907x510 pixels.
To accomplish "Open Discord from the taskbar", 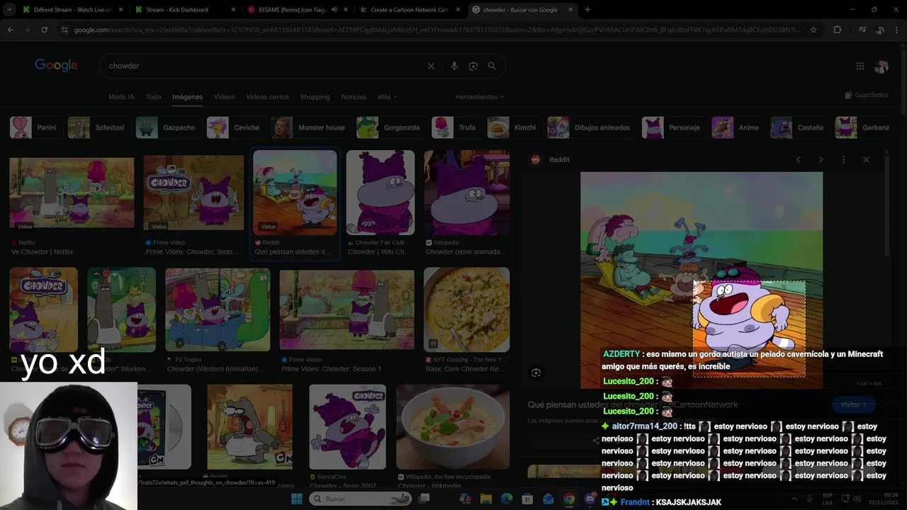I will click(590, 499).
